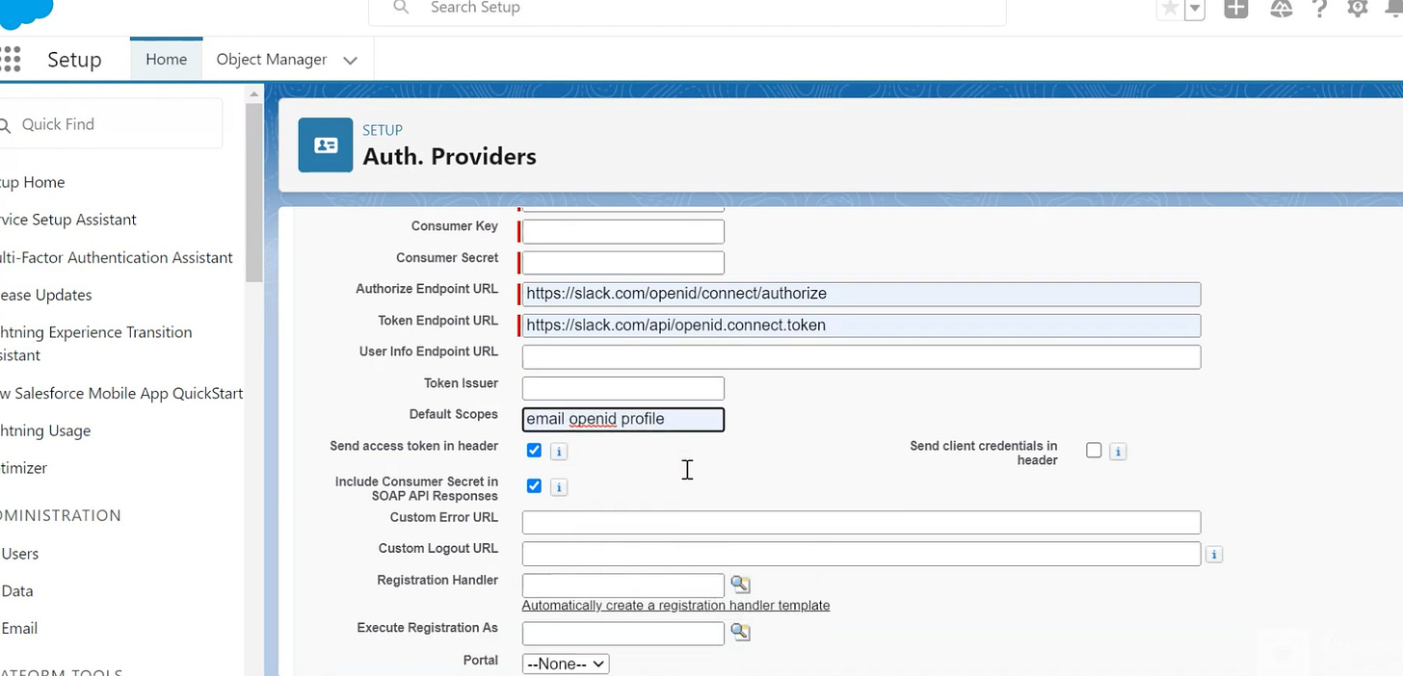The image size is (1403, 676).
Task: Click the Auth. Providers header icon
Action: pos(326,145)
